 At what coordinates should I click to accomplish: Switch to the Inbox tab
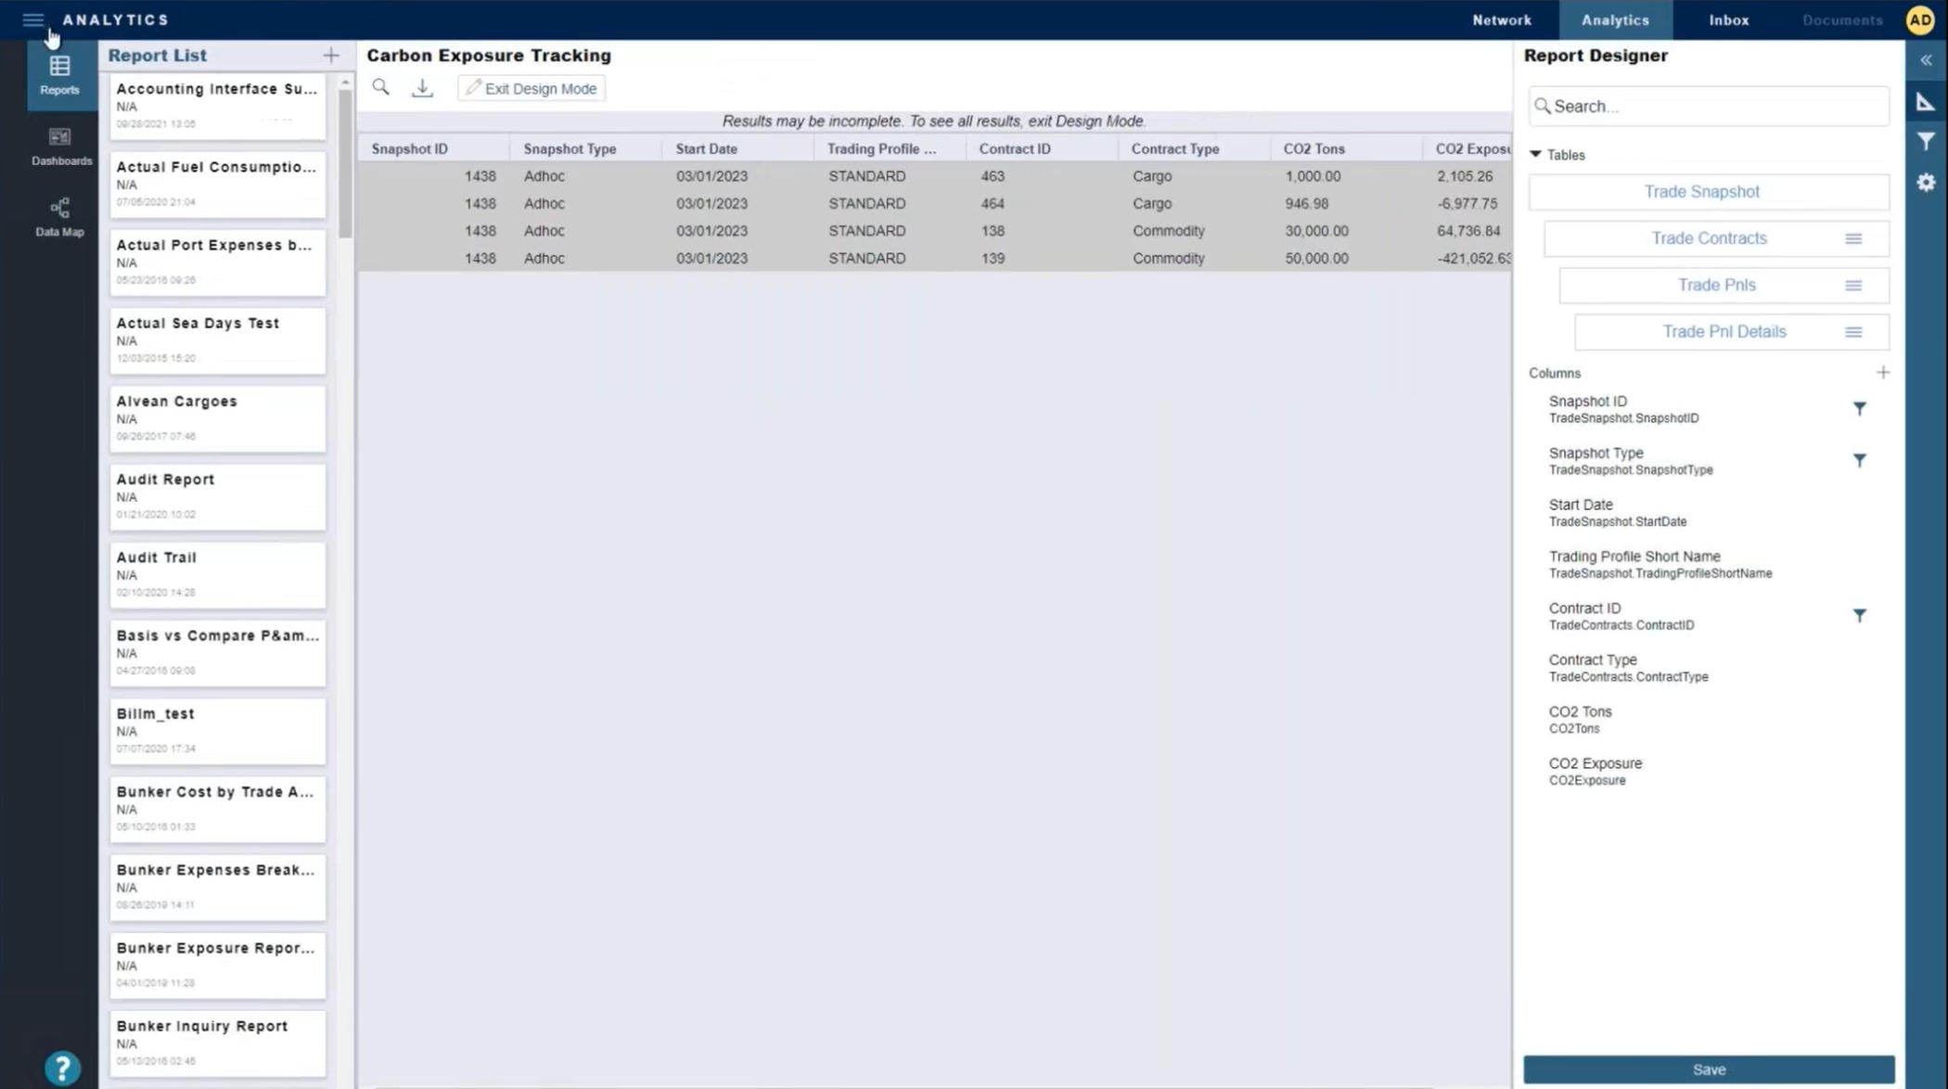[1728, 20]
